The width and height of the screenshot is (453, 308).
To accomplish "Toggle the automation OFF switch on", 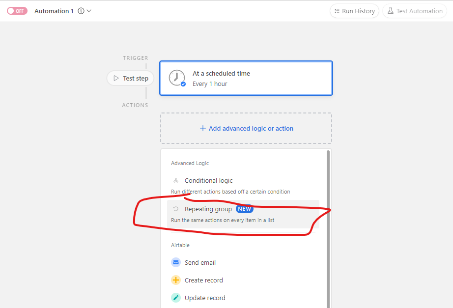I will pyautogui.click(x=17, y=11).
